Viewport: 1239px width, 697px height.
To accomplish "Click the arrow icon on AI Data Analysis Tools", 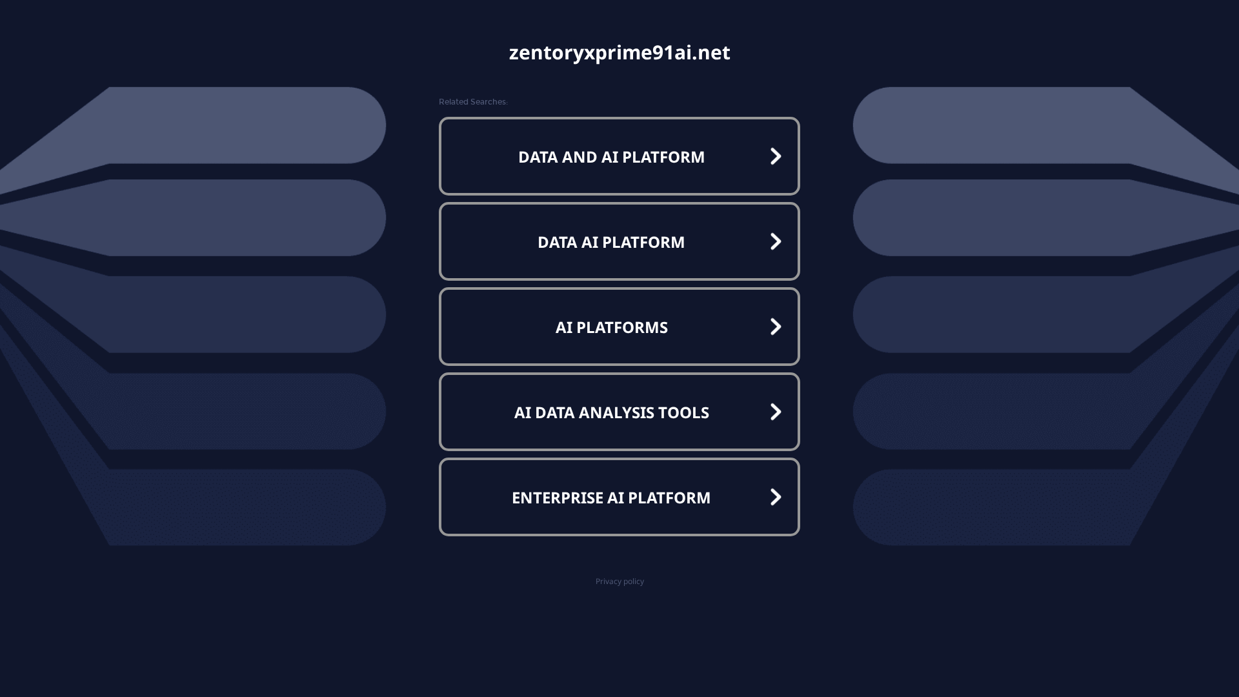I will [x=775, y=412].
